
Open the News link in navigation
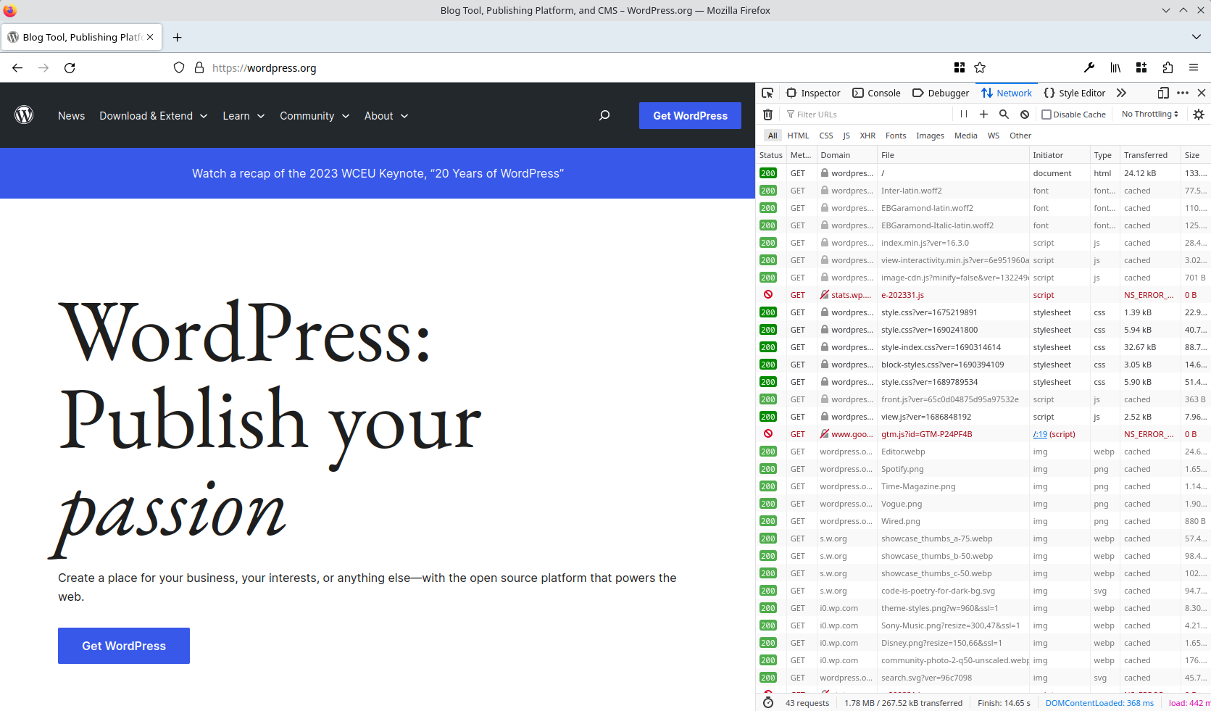pyautogui.click(x=71, y=116)
